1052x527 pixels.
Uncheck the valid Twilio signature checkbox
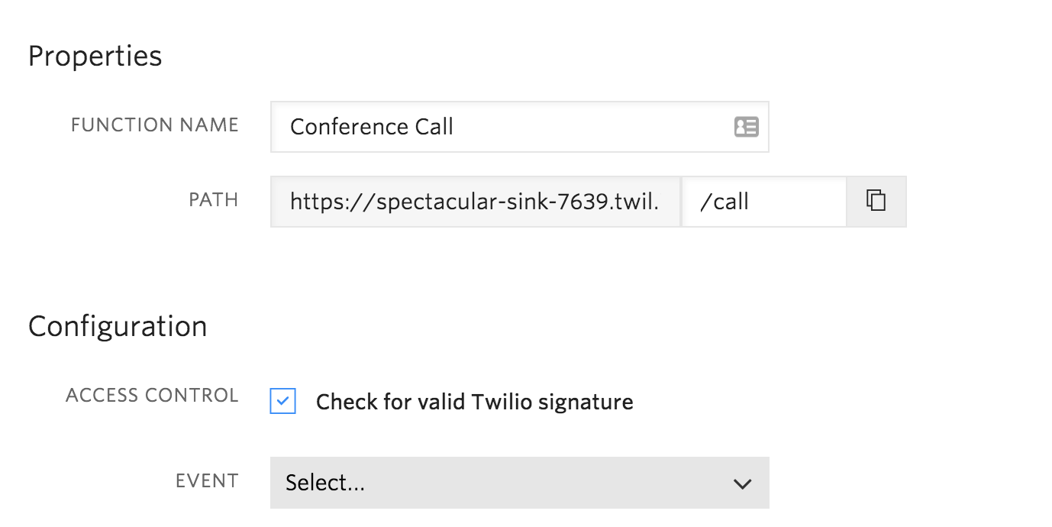point(283,401)
